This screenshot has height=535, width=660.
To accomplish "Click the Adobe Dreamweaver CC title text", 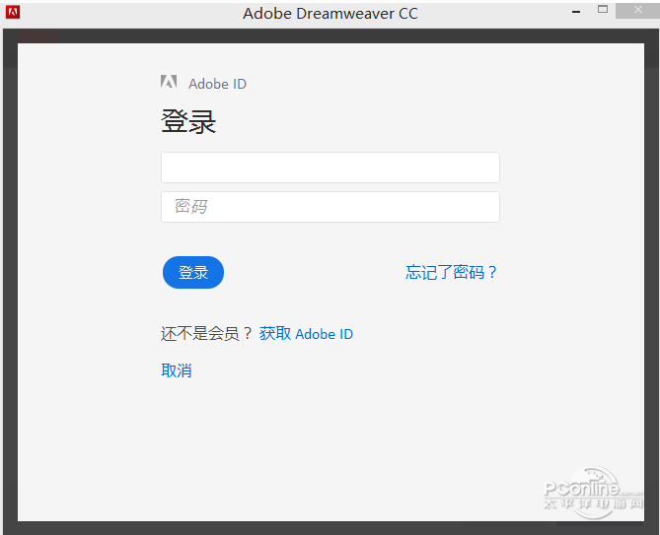I will coord(330,14).
